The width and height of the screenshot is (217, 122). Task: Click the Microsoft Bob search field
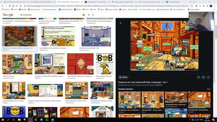(x=51, y=15)
